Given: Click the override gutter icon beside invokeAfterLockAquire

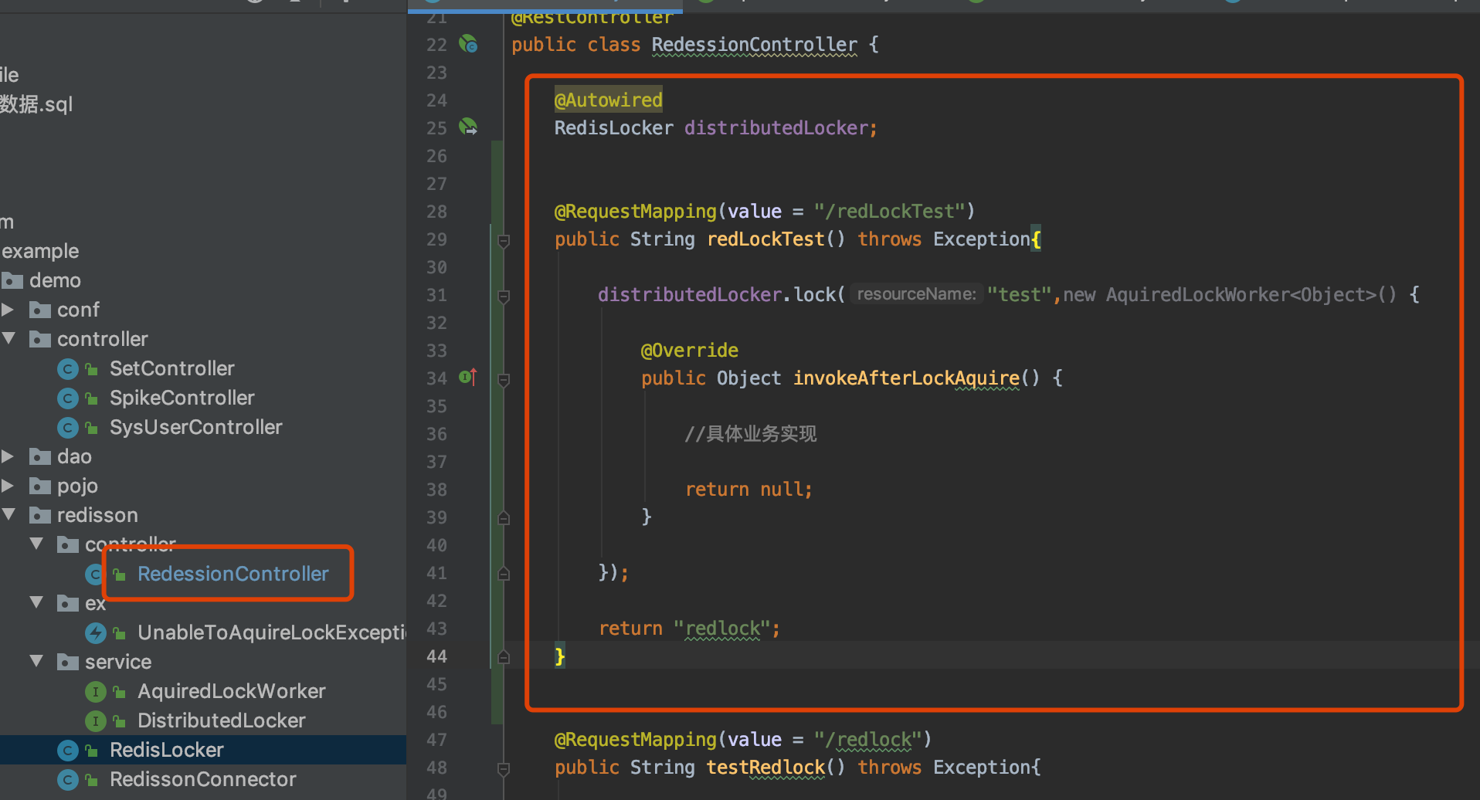Looking at the screenshot, I should click(x=468, y=377).
